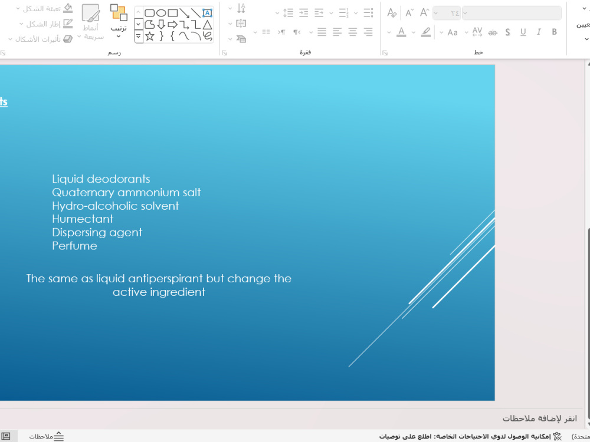Open the فقرة paragraph dialog launcher
This screenshot has width=590, height=442.
point(224,53)
